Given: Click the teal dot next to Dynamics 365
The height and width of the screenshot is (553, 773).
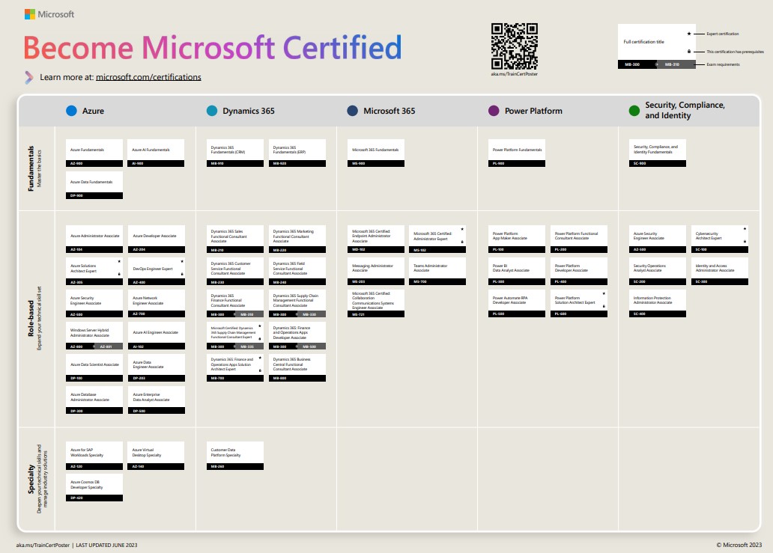Looking at the screenshot, I should [212, 111].
